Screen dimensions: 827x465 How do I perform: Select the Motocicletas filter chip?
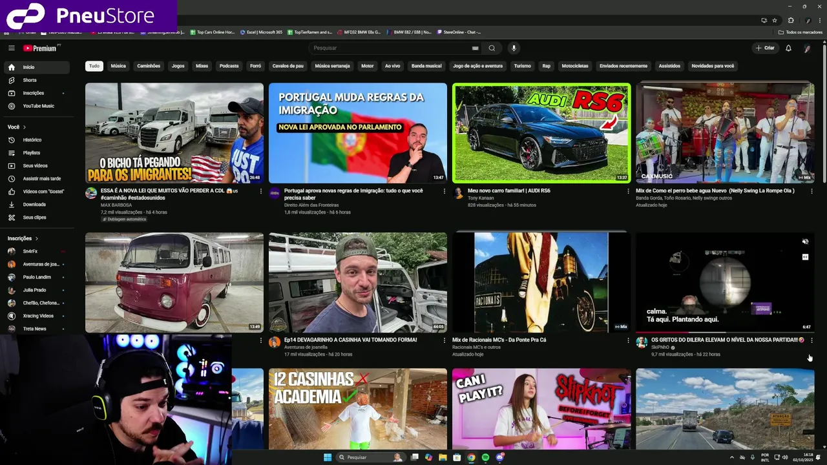pos(575,66)
